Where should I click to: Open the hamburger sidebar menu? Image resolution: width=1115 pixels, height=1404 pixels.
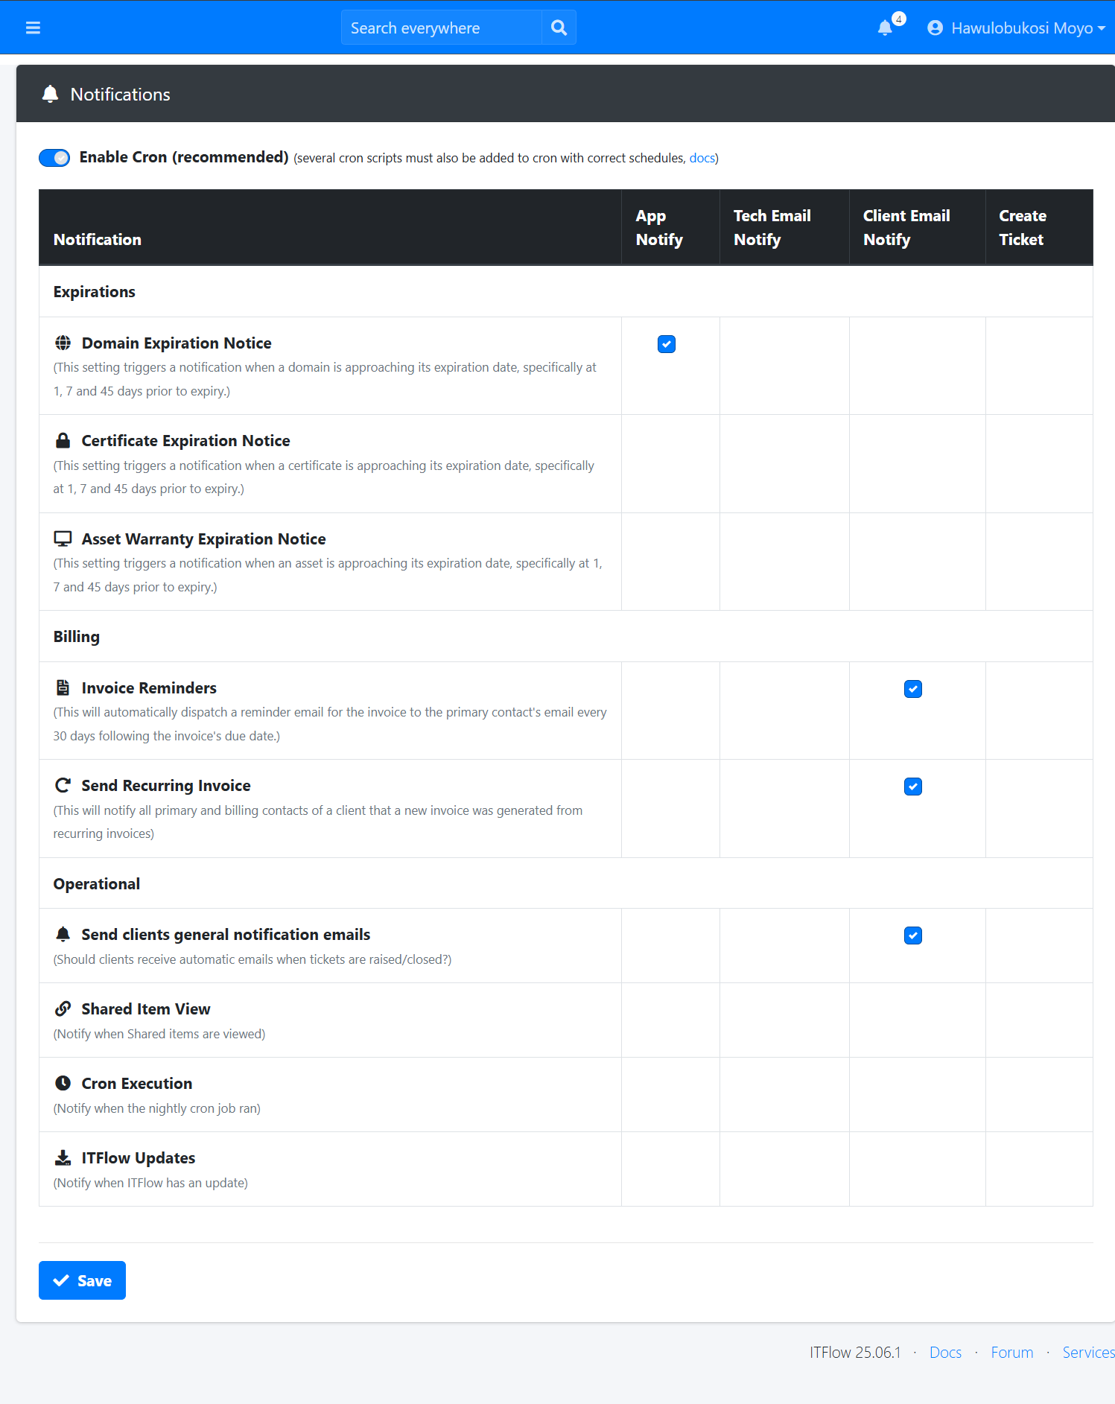coord(33,28)
